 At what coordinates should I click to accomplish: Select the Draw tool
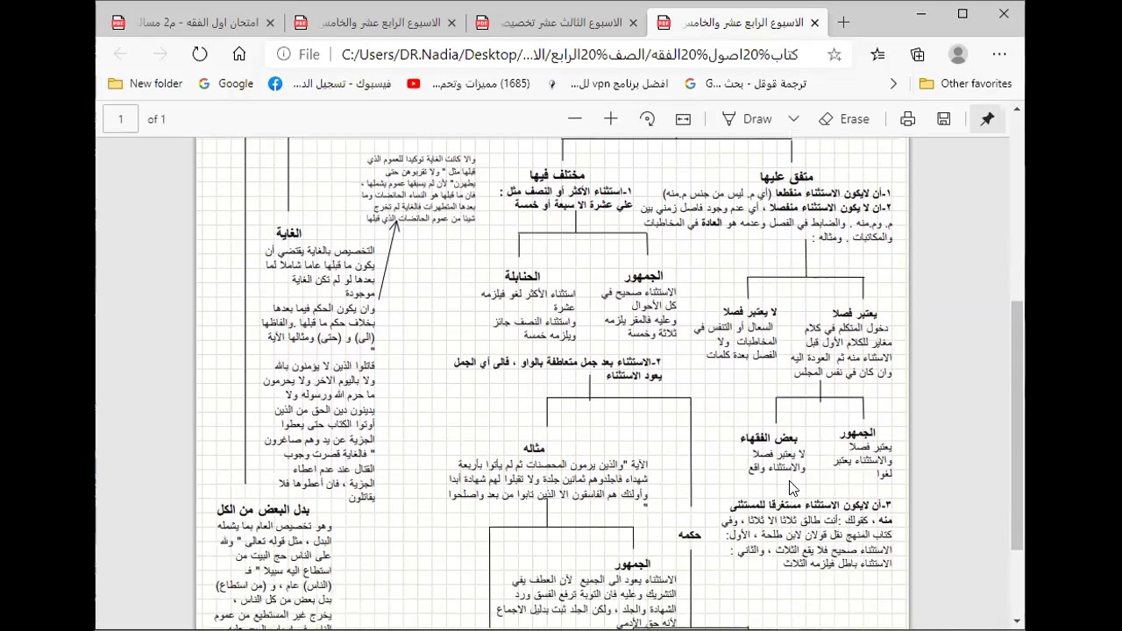pos(747,119)
